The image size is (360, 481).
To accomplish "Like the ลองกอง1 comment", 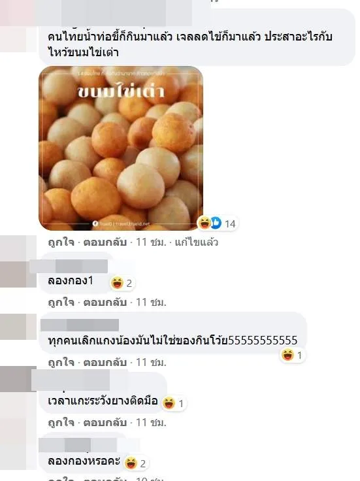I will coord(61,303).
